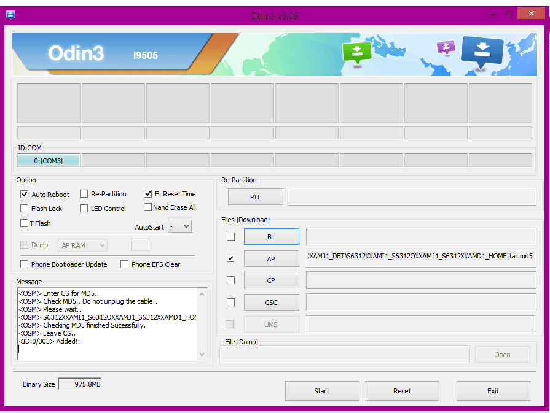Click the blue download icon in banner
The image size is (550, 413).
(482, 52)
